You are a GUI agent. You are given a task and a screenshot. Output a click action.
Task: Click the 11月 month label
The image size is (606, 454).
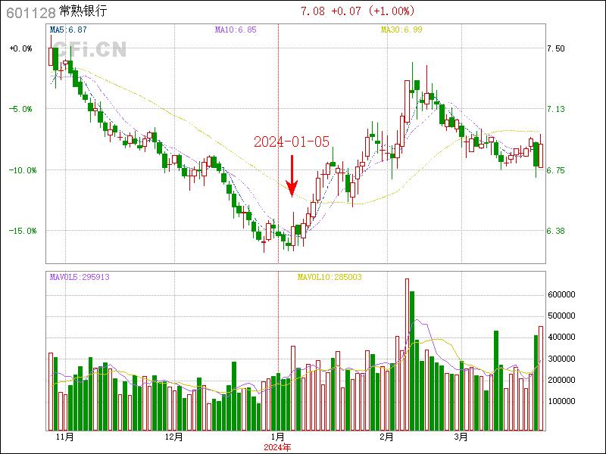tap(65, 437)
